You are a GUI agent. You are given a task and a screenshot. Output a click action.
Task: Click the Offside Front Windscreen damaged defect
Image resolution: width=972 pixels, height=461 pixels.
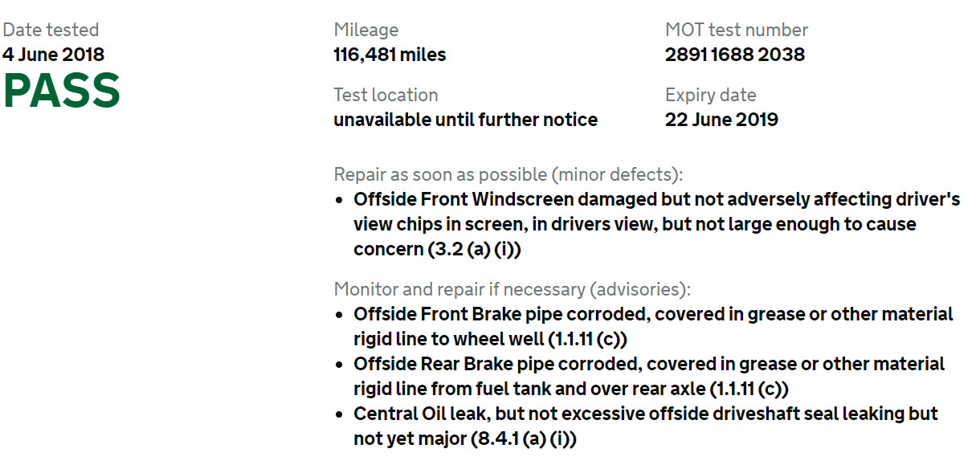pos(657,224)
